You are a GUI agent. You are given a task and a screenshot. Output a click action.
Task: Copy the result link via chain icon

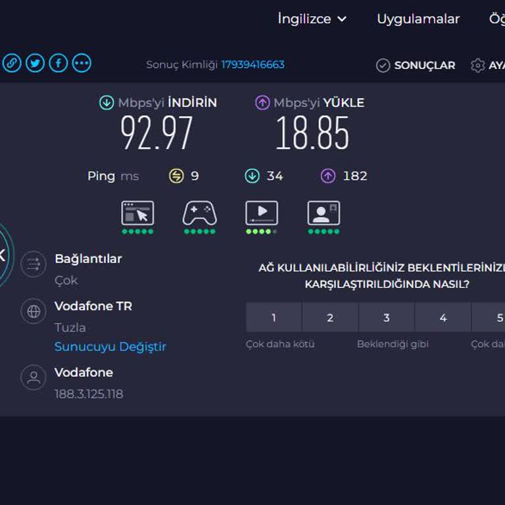pos(12,63)
